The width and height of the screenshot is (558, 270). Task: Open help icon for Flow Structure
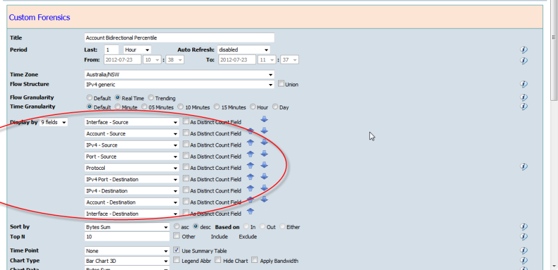pyautogui.click(x=523, y=84)
